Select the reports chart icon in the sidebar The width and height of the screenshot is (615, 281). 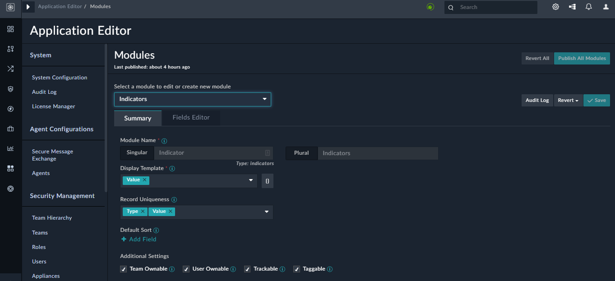click(x=10, y=148)
